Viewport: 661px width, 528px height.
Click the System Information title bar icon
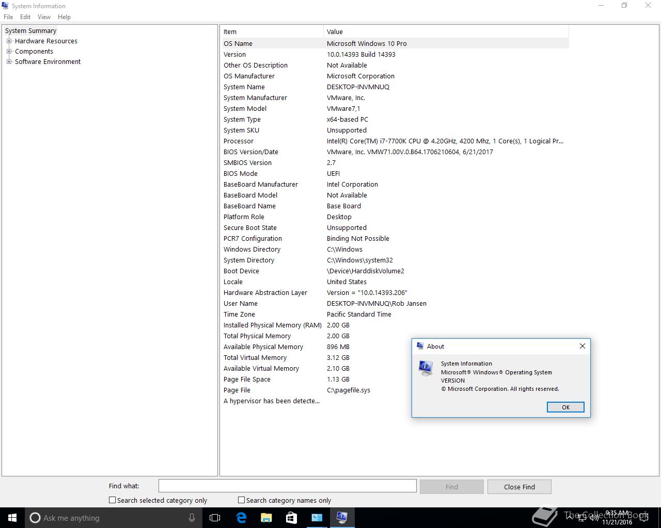5,6
